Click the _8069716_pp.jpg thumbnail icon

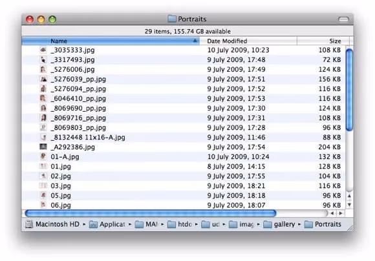coord(43,118)
